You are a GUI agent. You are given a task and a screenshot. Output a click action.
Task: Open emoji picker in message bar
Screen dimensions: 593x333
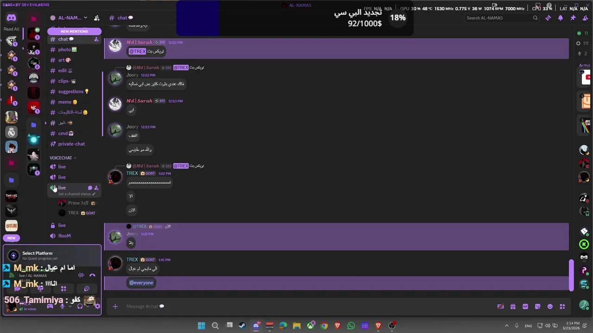pos(550,306)
